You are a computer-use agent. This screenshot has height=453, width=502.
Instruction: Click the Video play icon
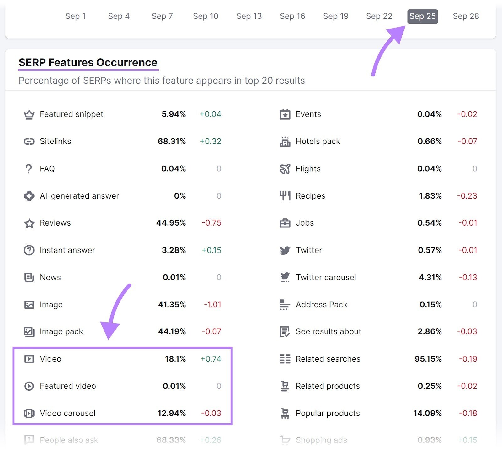[29, 359]
